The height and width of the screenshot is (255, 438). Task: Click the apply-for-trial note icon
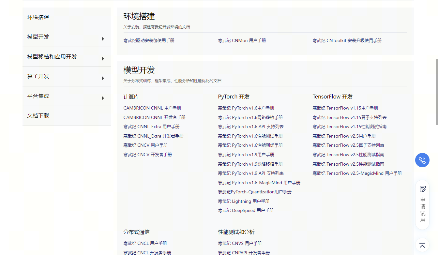pyautogui.click(x=423, y=189)
